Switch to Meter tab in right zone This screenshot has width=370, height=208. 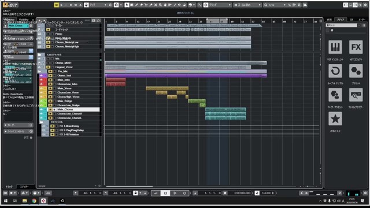[x=362, y=20]
